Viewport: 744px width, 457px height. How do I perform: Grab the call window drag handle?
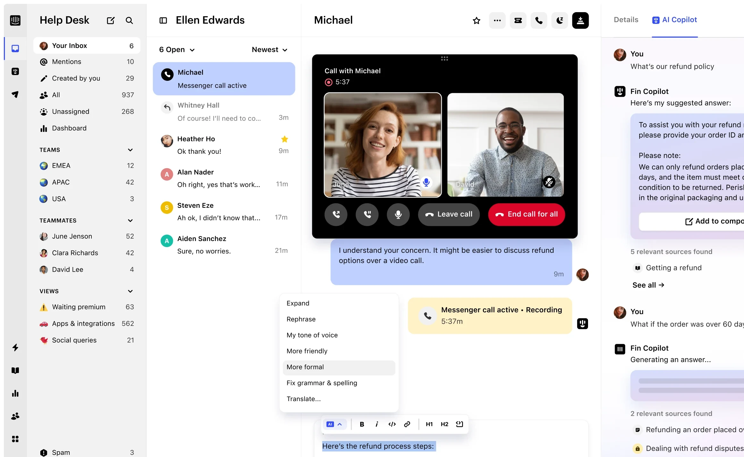[x=445, y=58]
